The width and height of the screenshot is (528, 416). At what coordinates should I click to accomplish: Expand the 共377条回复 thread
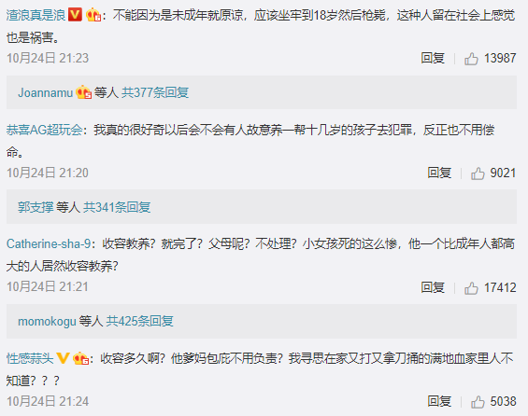coord(155,92)
